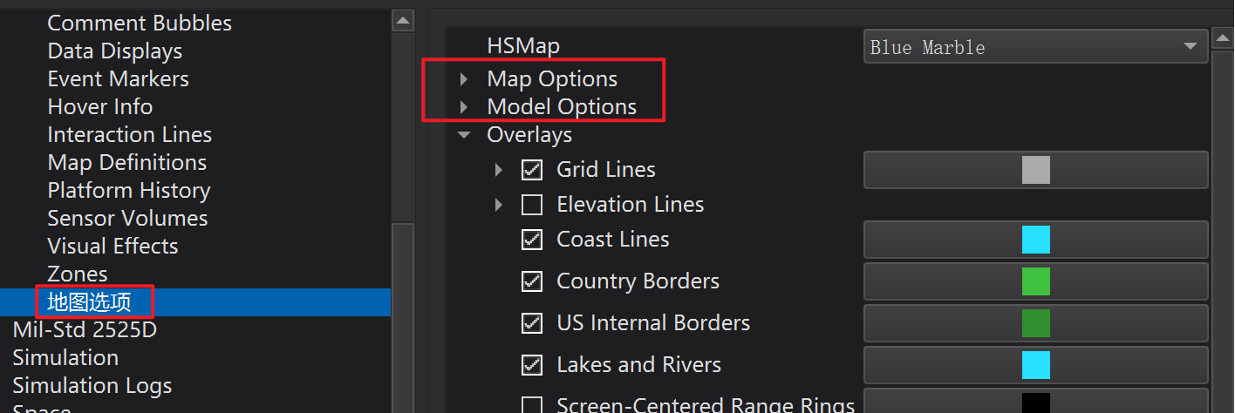Viewport: 1235px width, 413px height.
Task: Change Country Borders green color swatch
Action: 1035,281
